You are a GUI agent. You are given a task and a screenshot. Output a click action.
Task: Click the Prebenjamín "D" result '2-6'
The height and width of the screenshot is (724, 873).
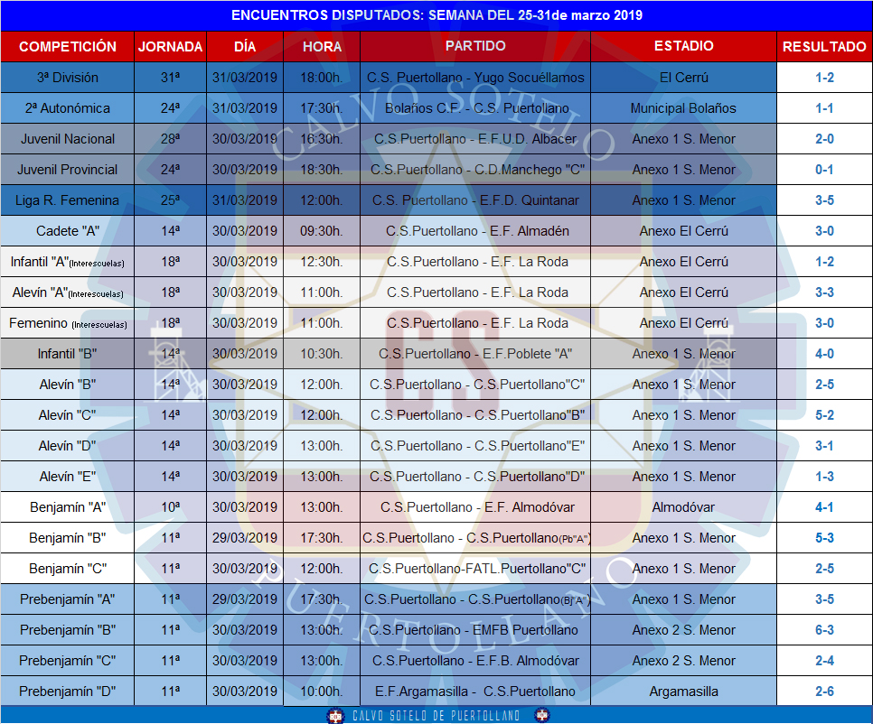pyautogui.click(x=824, y=692)
